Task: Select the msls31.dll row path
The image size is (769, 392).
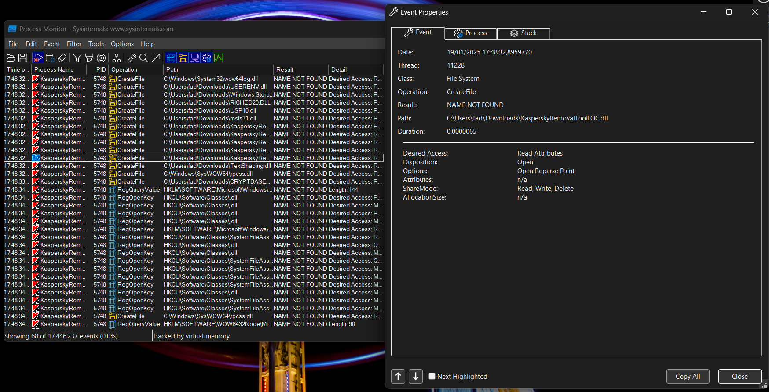Action: coord(210,119)
